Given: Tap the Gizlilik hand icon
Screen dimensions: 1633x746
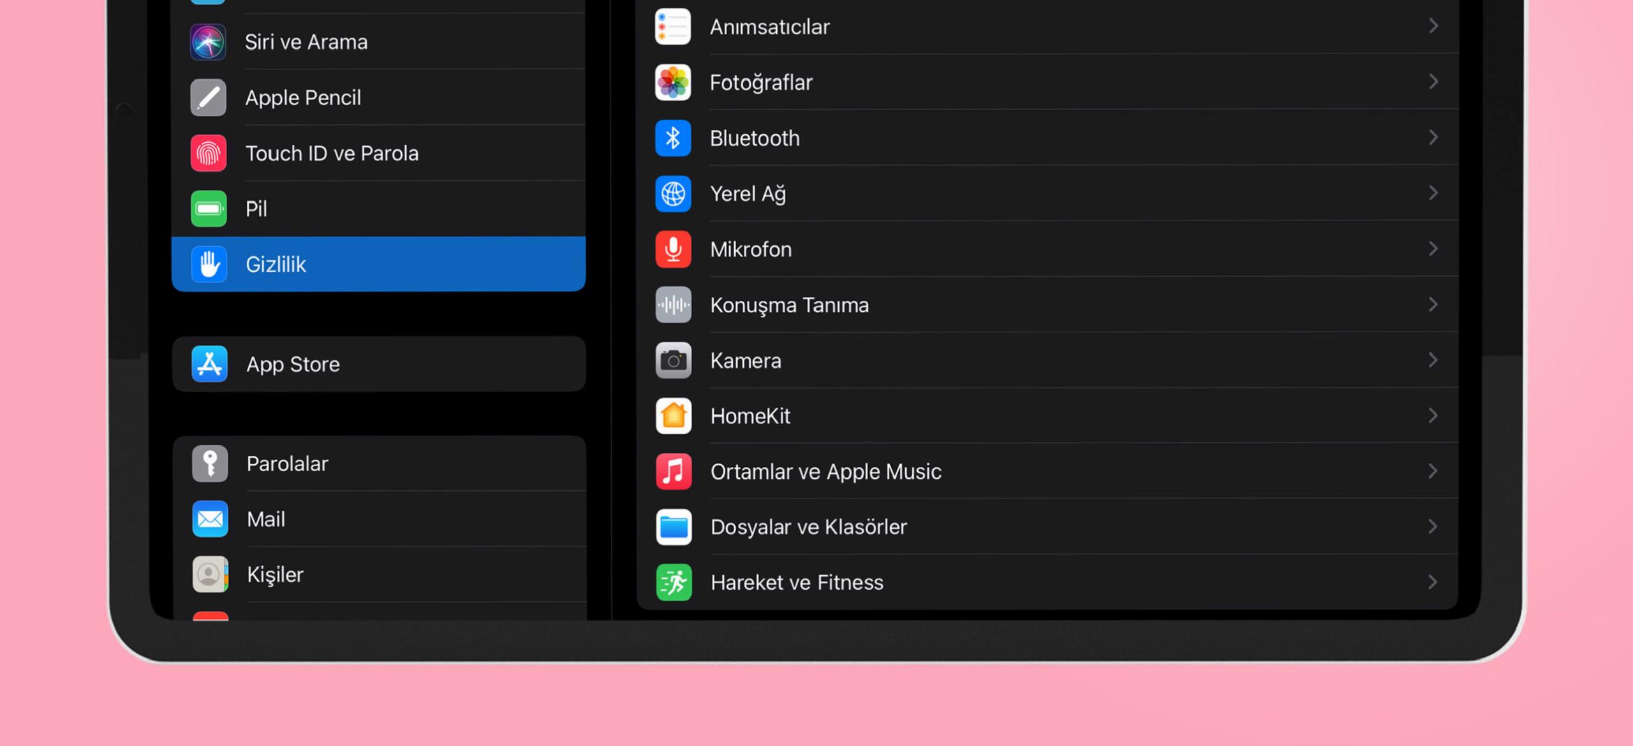Looking at the screenshot, I should tap(209, 264).
